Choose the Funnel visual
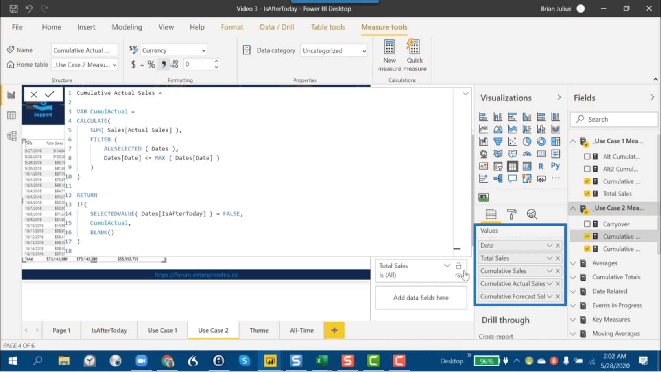The width and height of the screenshot is (661, 372). (x=498, y=141)
